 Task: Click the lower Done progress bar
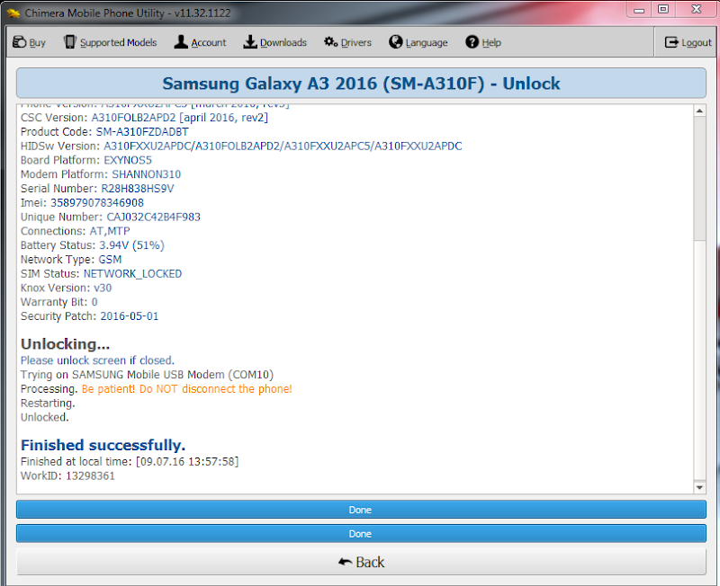click(x=361, y=534)
